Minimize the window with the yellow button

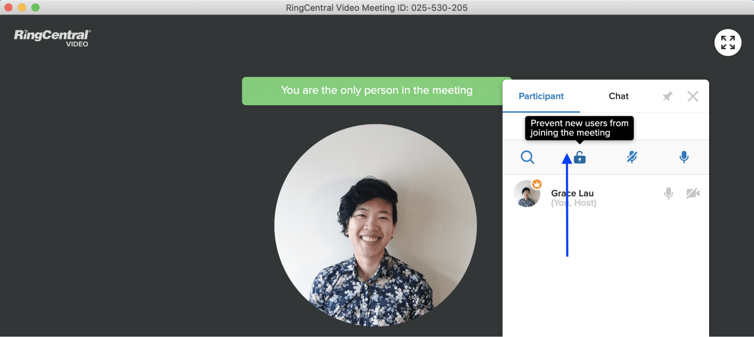pyautogui.click(x=22, y=8)
